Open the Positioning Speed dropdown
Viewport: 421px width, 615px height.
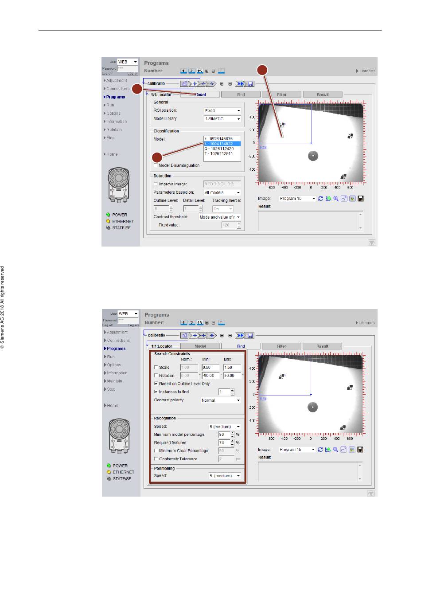(x=225, y=476)
